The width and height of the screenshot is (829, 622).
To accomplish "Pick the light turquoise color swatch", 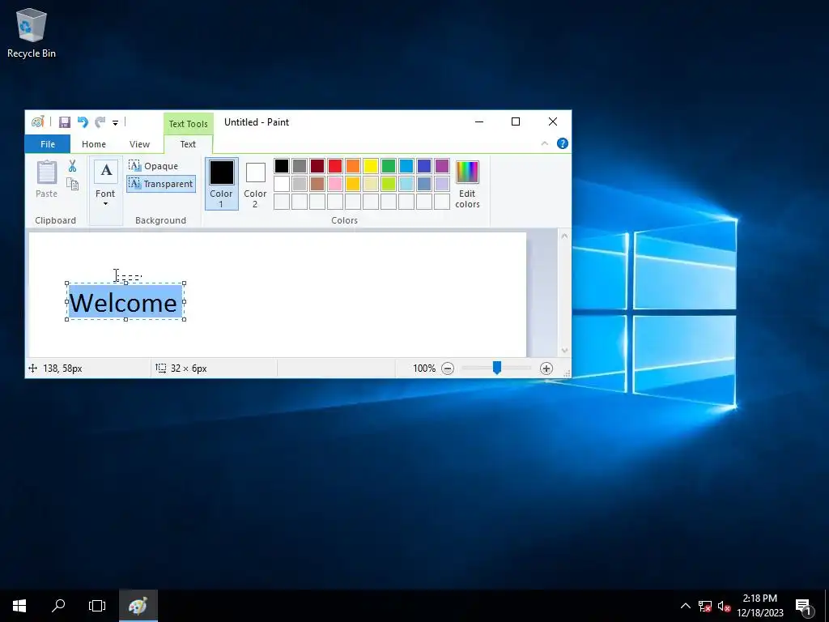I will [x=406, y=184].
